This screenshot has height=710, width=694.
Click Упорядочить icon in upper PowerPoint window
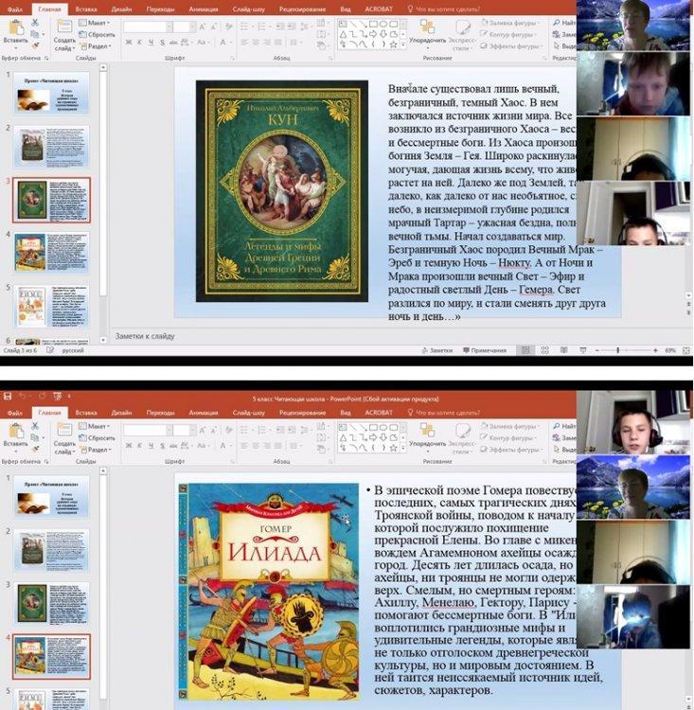click(x=427, y=27)
